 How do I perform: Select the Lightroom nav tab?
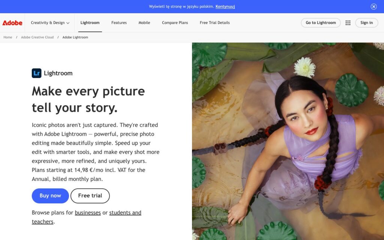(x=90, y=23)
